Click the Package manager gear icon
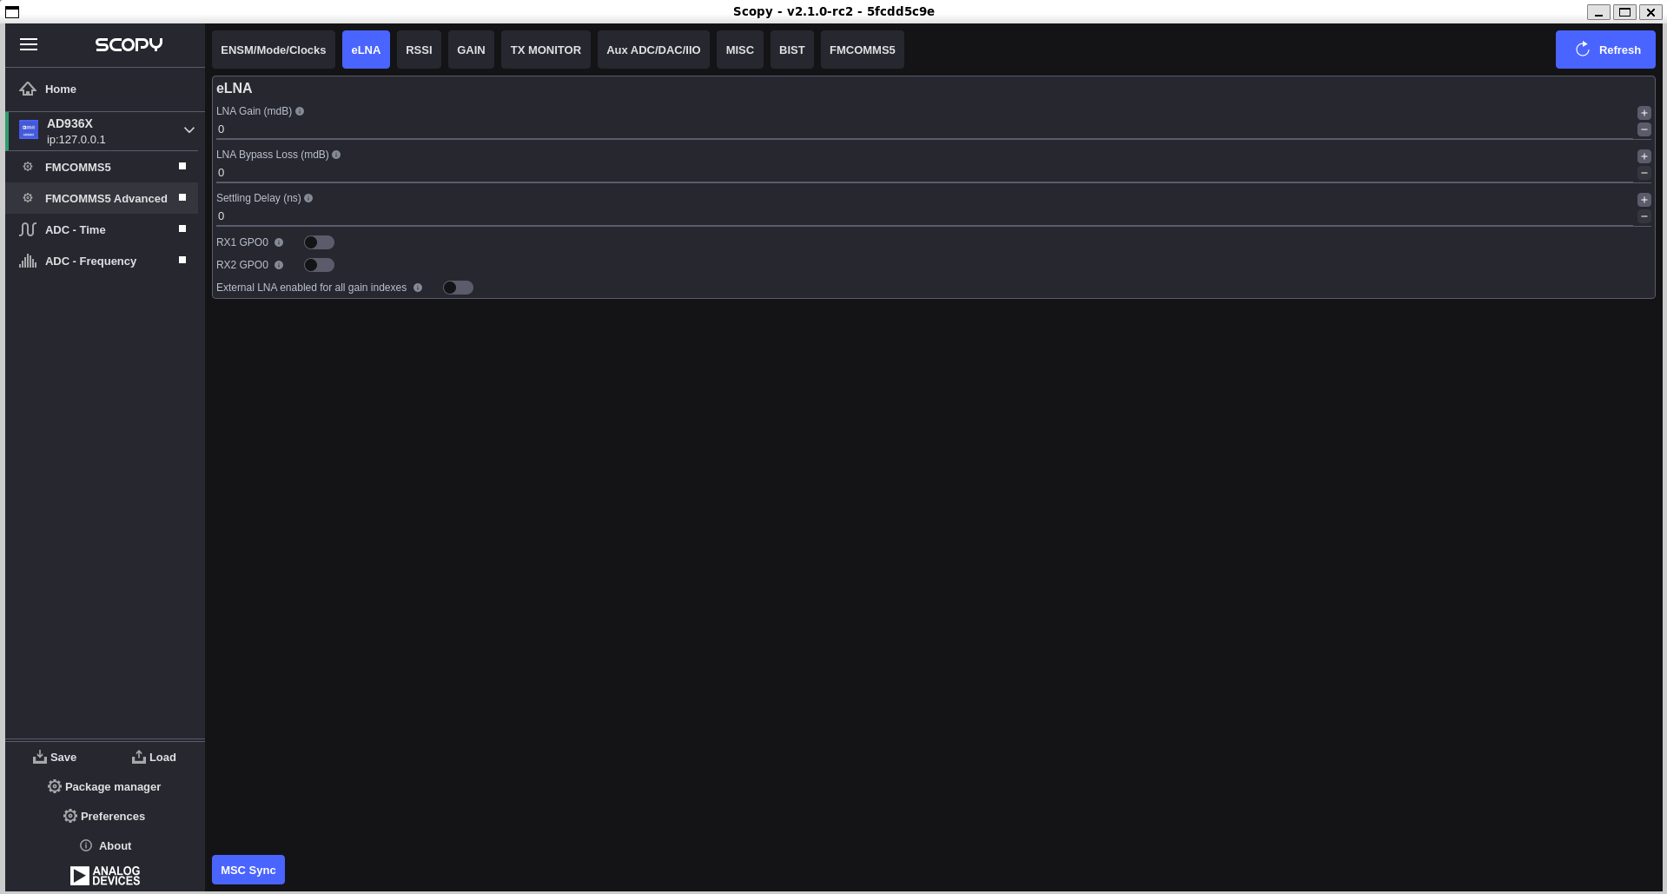The image size is (1667, 894). [x=55, y=786]
